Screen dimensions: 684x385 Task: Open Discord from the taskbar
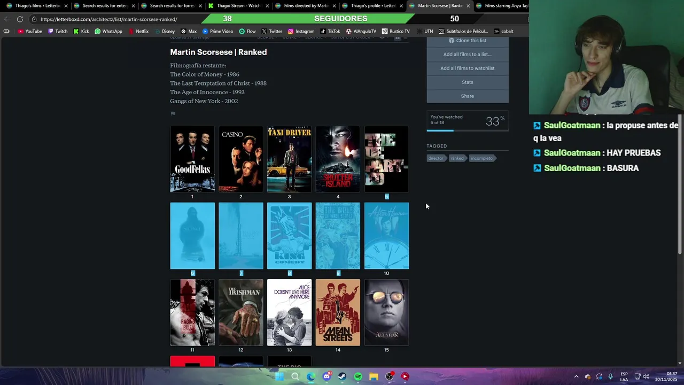[327, 376]
